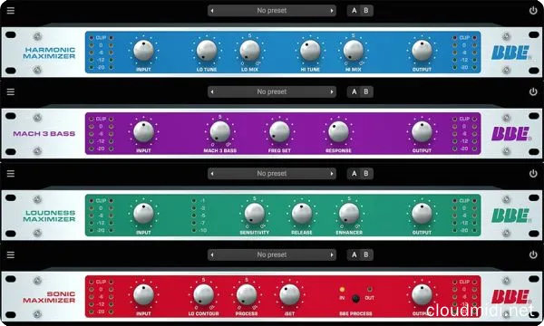Click the green BBE logo on Loudness Maximizer
This screenshot has width=544, height=326.
(x=510, y=216)
